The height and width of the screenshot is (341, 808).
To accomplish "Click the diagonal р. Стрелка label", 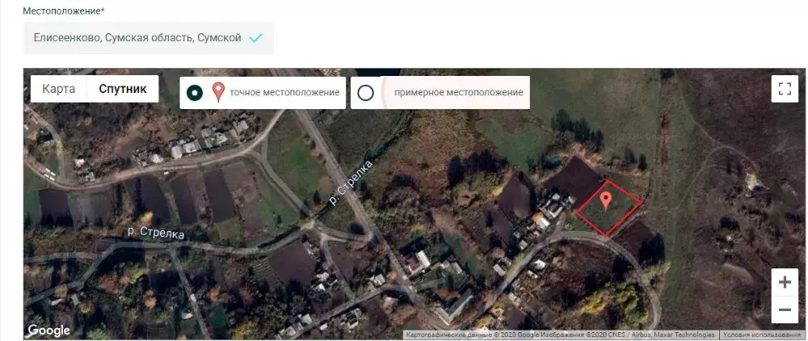I will tap(351, 183).
